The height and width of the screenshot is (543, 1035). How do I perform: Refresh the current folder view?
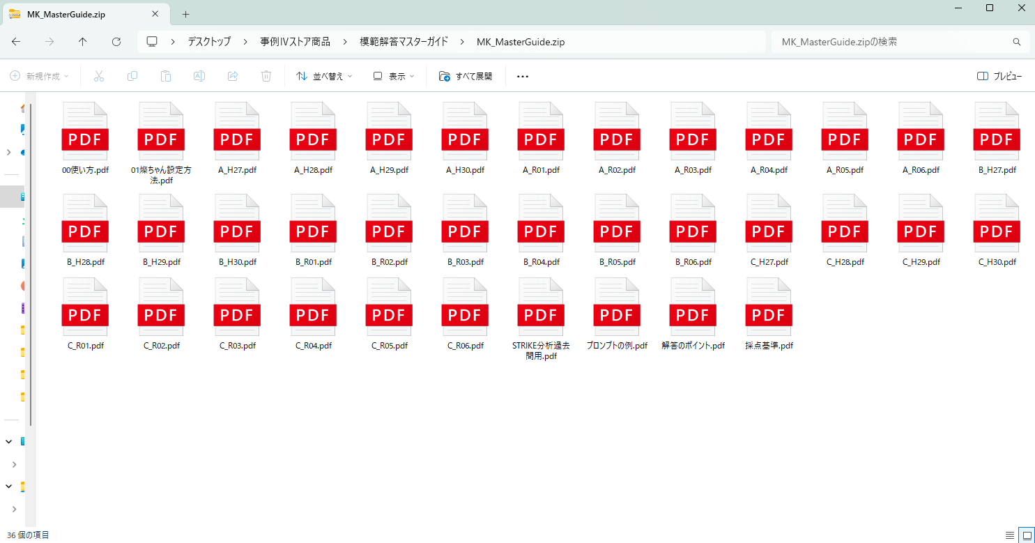(116, 42)
